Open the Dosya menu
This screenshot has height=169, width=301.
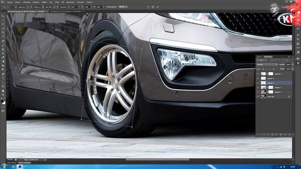[10, 2]
